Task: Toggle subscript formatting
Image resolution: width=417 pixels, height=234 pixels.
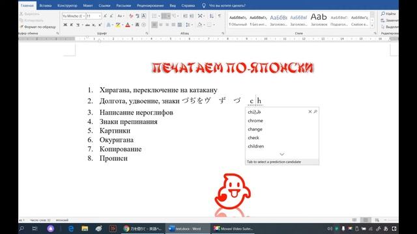Action: coord(94,25)
